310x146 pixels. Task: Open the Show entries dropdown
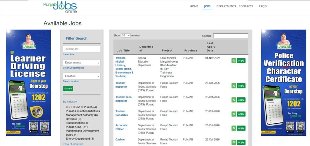pos(126,35)
